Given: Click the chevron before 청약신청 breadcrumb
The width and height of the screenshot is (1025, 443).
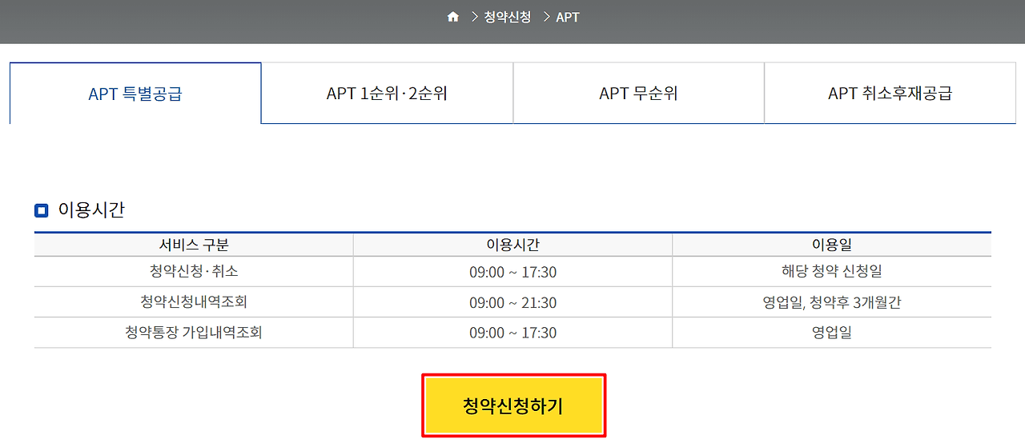Looking at the screenshot, I should (475, 17).
